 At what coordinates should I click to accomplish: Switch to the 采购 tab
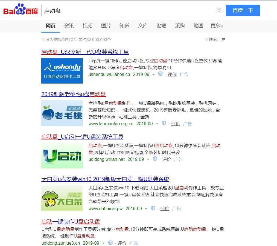180,26
